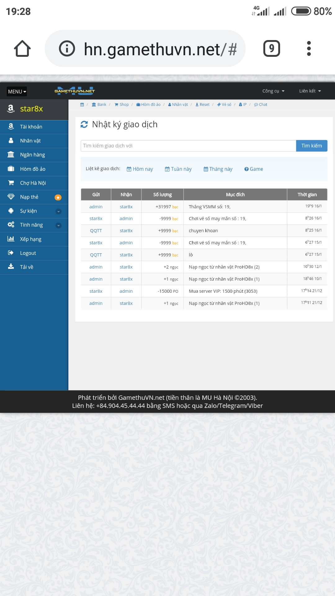Open the IP breadcrumb link
The height and width of the screenshot is (596, 335).
[x=243, y=105]
